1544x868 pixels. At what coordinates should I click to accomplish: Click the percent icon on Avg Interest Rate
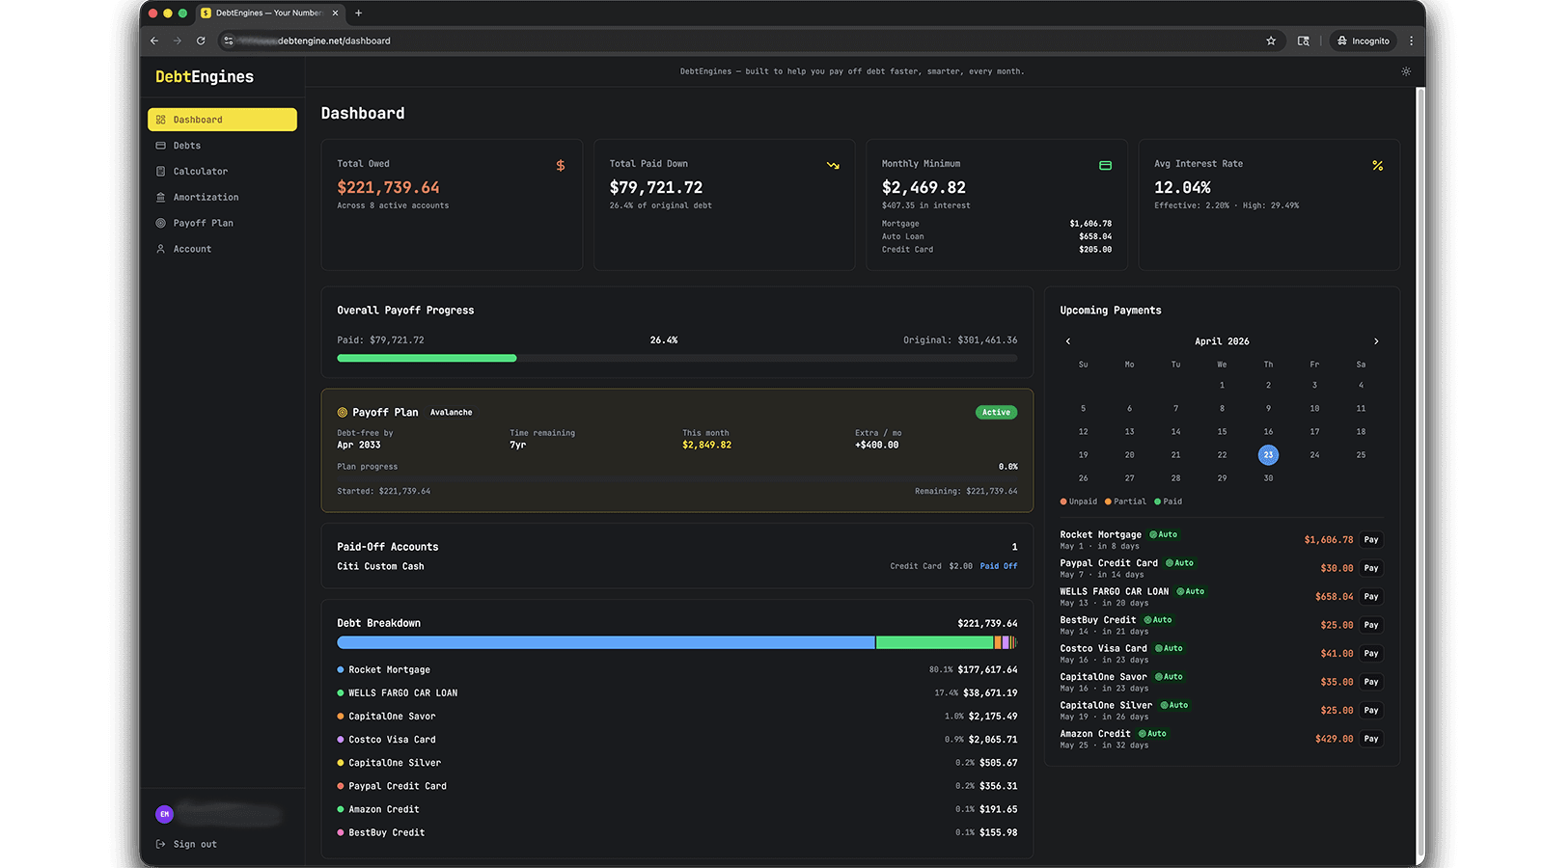coord(1377,165)
